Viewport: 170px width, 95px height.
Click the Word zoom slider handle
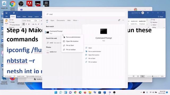tap(152, 76)
